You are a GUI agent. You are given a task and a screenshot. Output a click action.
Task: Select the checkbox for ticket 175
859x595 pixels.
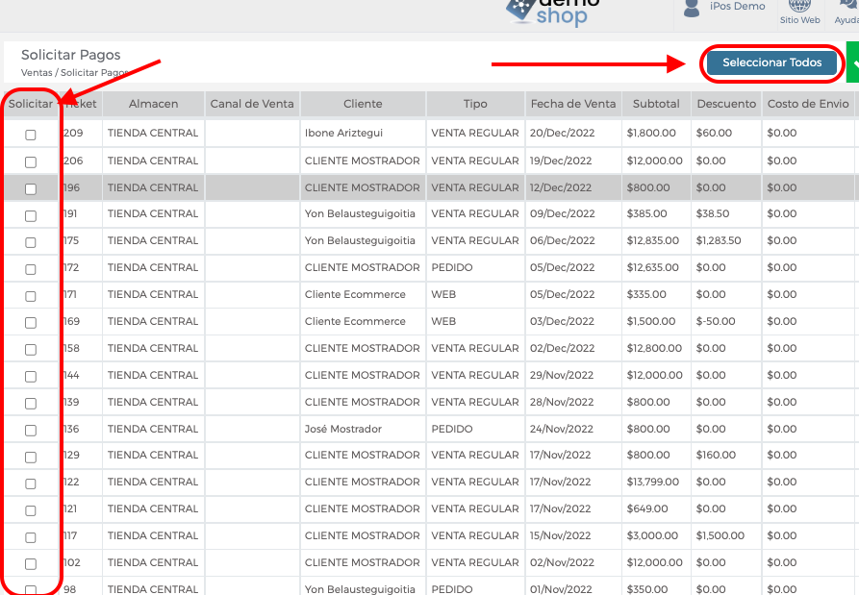point(31,242)
